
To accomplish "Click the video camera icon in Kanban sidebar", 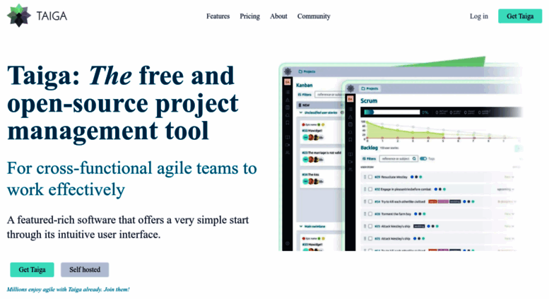I will (x=288, y=145).
